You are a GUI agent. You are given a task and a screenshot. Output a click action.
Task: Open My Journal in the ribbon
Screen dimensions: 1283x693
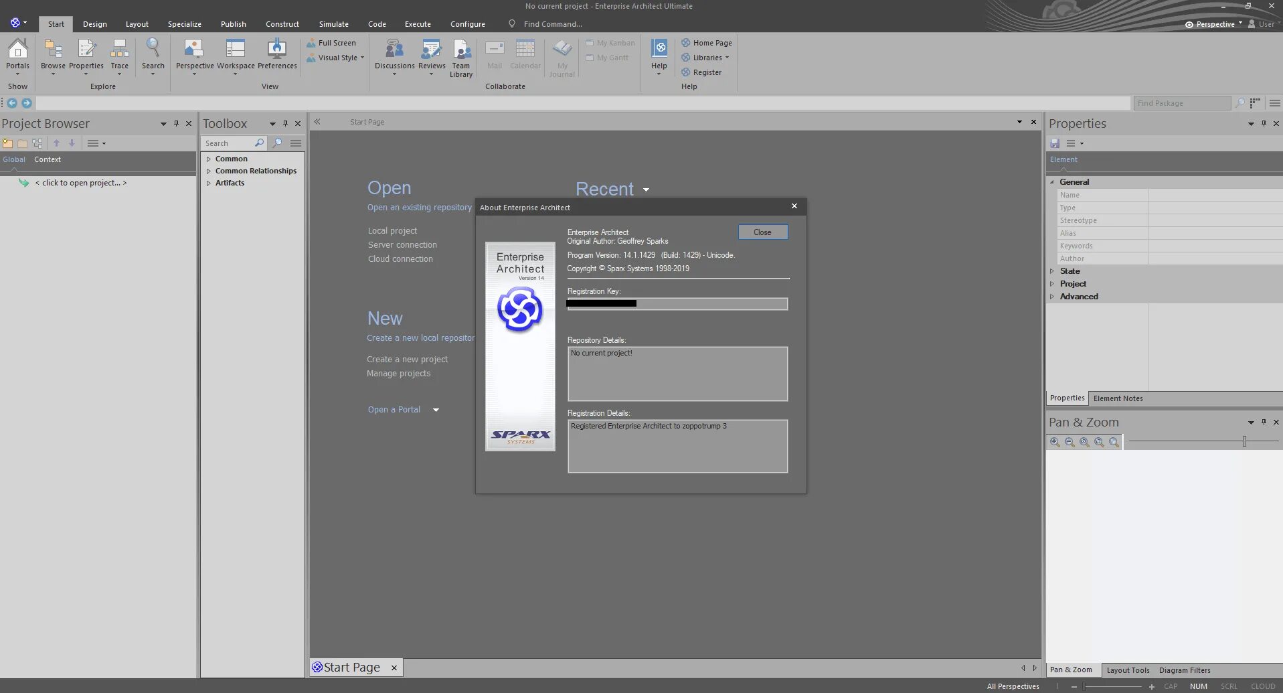(562, 58)
